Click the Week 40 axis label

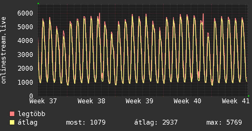tap(187, 101)
